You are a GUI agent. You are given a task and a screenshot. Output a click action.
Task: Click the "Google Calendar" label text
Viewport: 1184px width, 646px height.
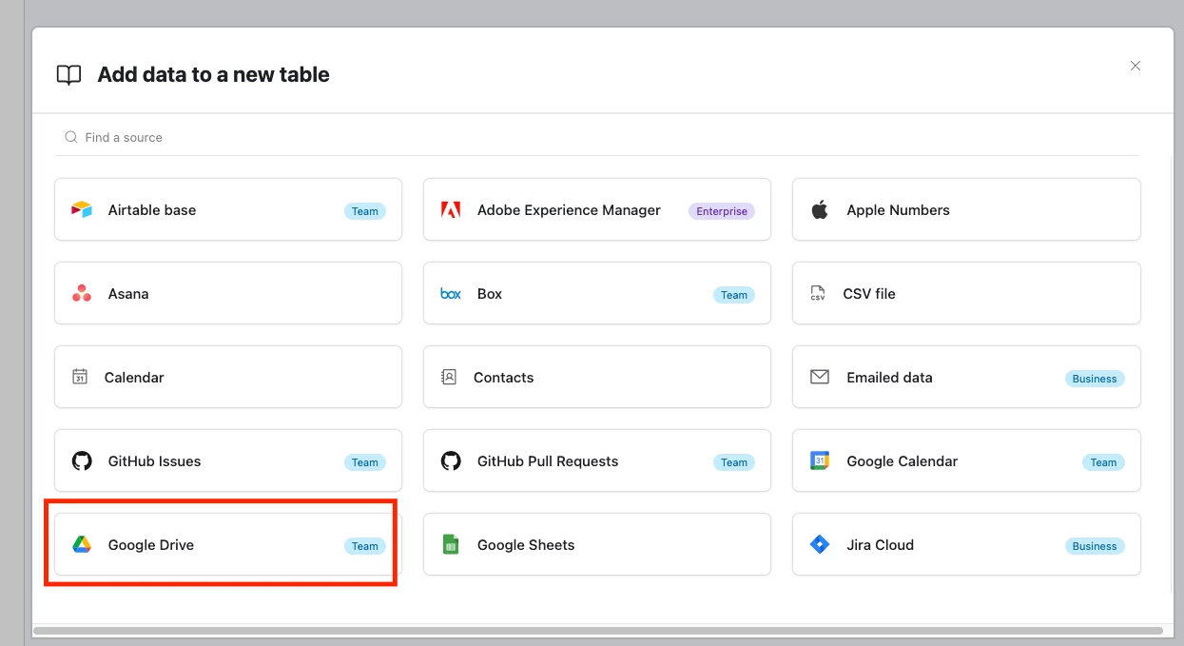pyautogui.click(x=902, y=461)
